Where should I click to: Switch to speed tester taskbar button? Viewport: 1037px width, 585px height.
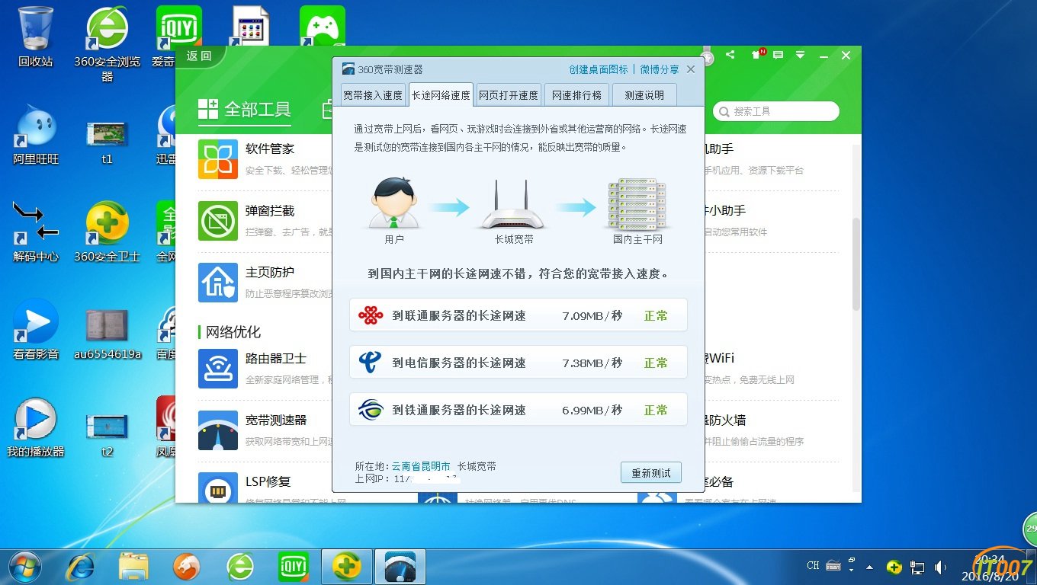[x=400, y=567]
